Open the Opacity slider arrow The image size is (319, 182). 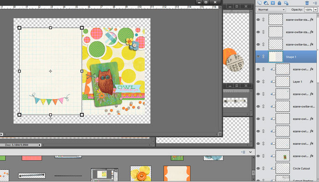(x=315, y=10)
